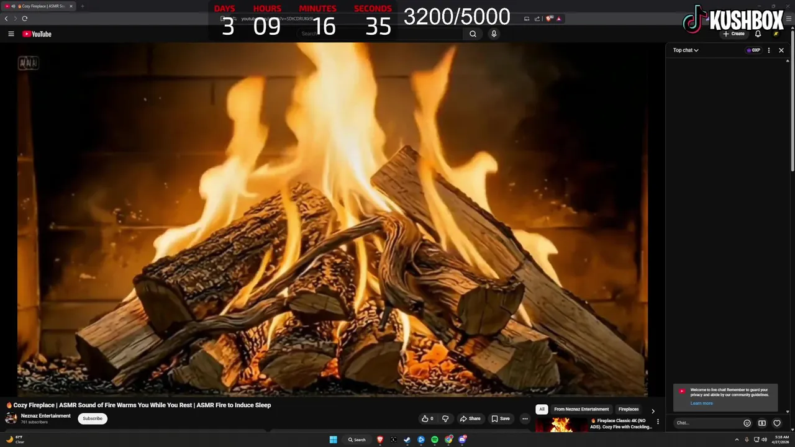The height and width of the screenshot is (447, 795).
Task: Open Super Chat purchase icon
Action: pos(762,423)
